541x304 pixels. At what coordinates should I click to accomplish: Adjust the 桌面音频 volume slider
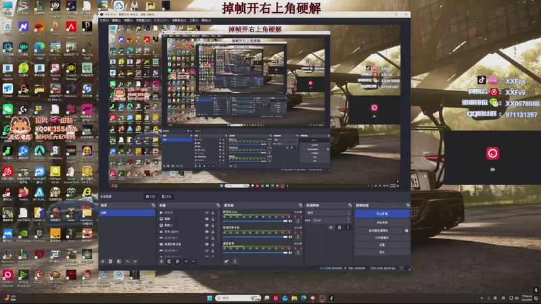click(256, 253)
